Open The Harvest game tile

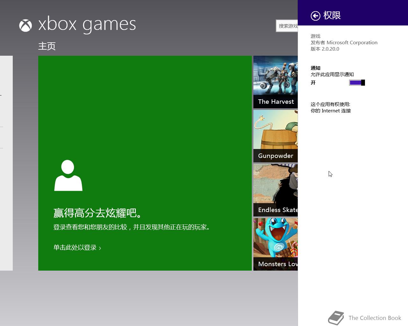[x=275, y=82]
